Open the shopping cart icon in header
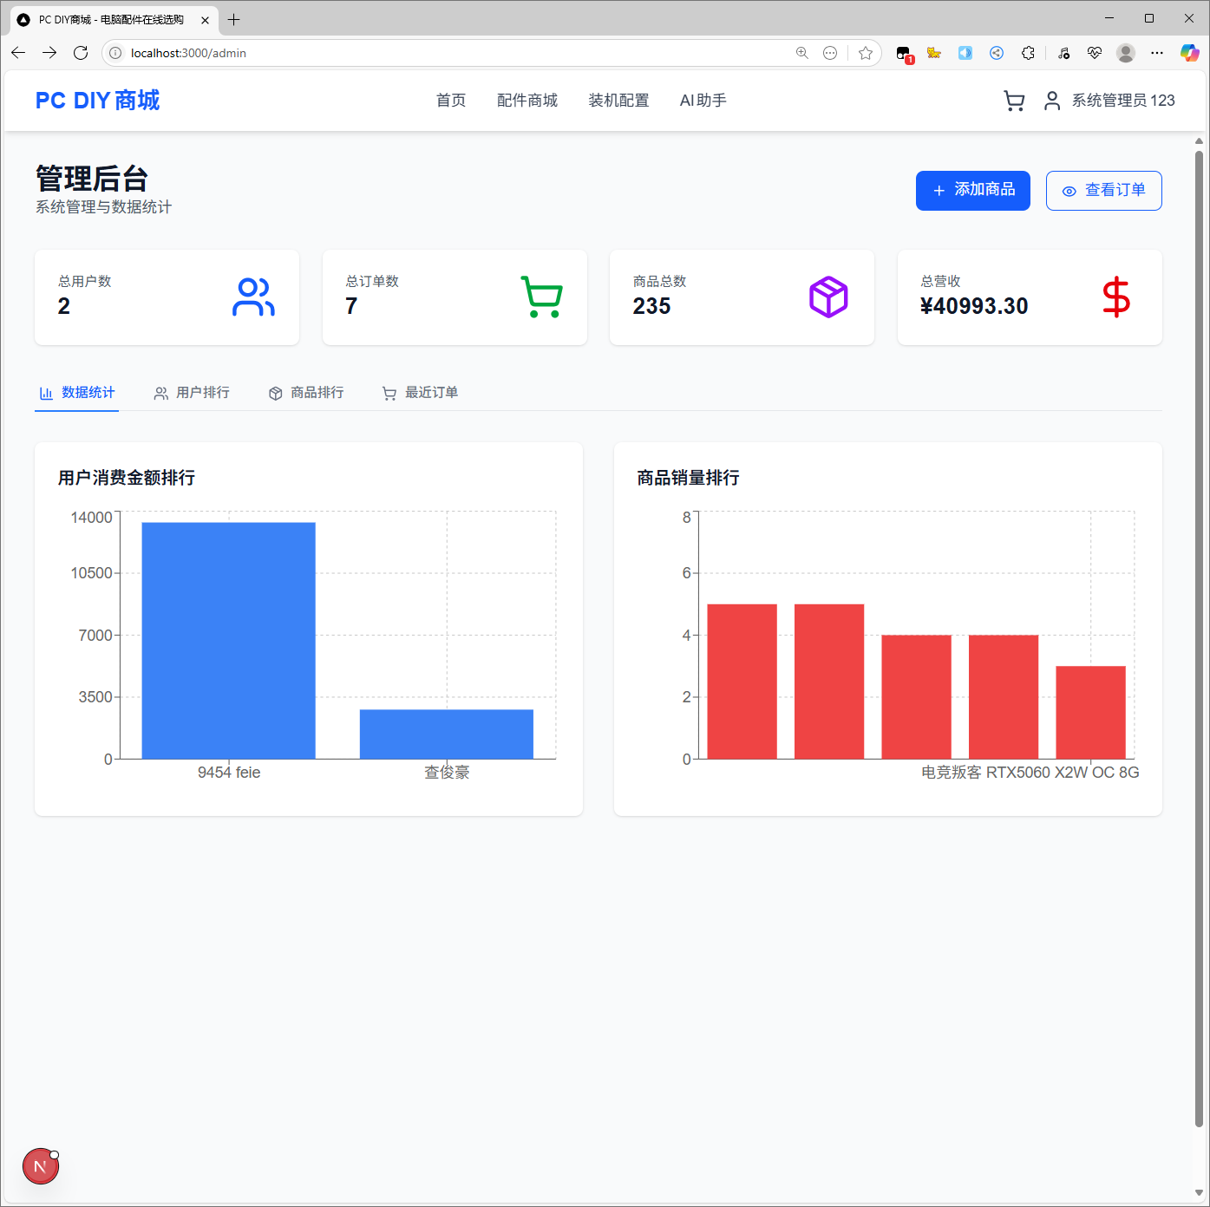Image resolution: width=1210 pixels, height=1207 pixels. [x=1013, y=101]
